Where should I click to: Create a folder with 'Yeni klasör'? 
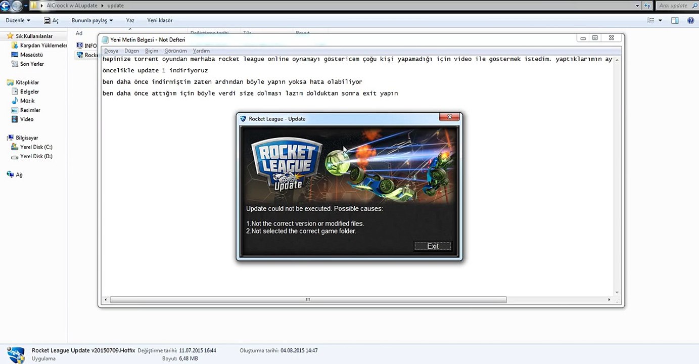pos(160,20)
